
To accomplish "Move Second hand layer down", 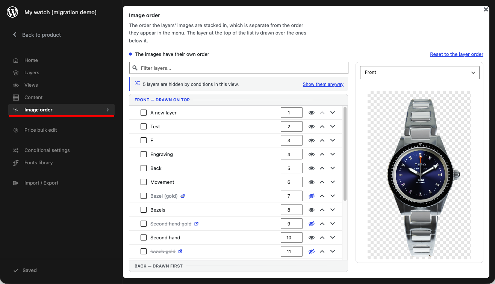I will [x=333, y=237].
